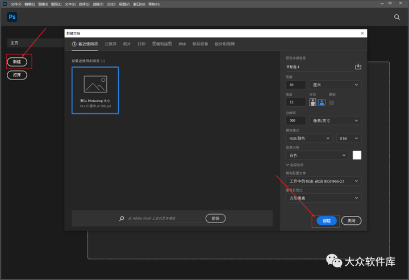
Task: Click the Adobe Stock search magnifier icon
Action: tap(122, 219)
